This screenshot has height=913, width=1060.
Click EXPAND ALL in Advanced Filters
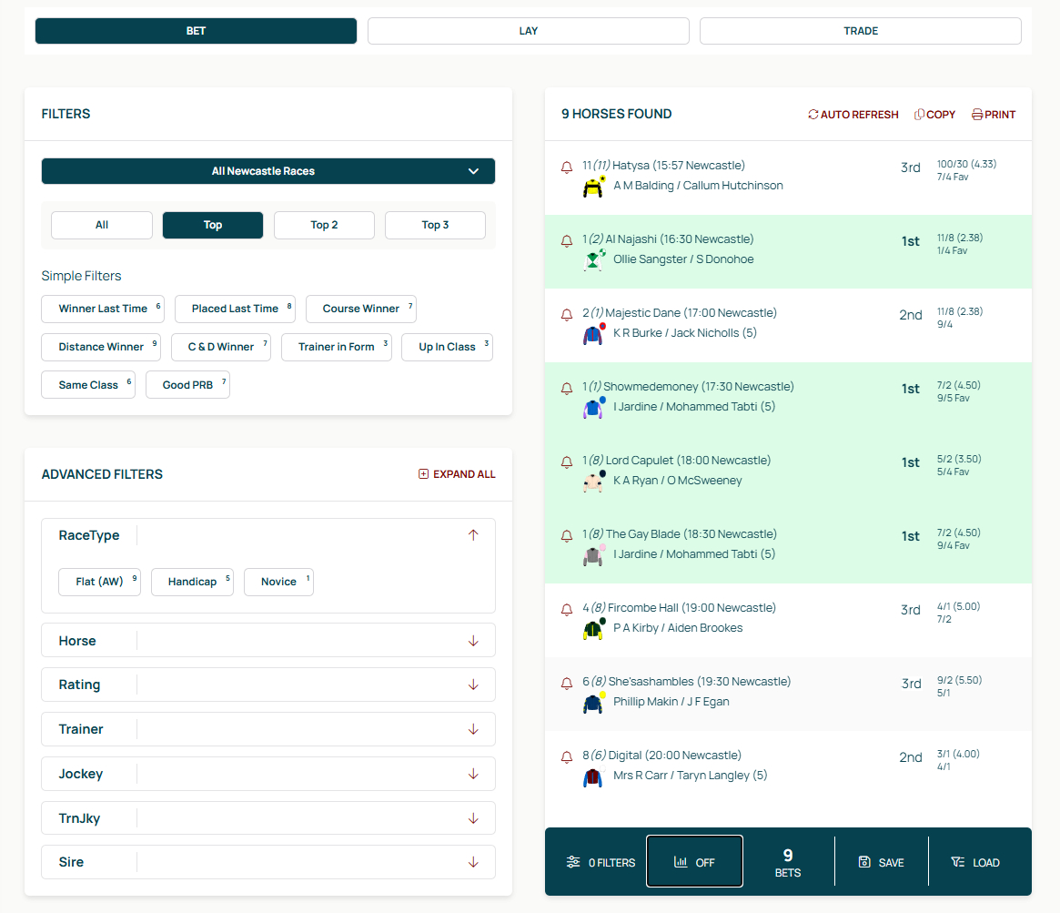tap(457, 474)
